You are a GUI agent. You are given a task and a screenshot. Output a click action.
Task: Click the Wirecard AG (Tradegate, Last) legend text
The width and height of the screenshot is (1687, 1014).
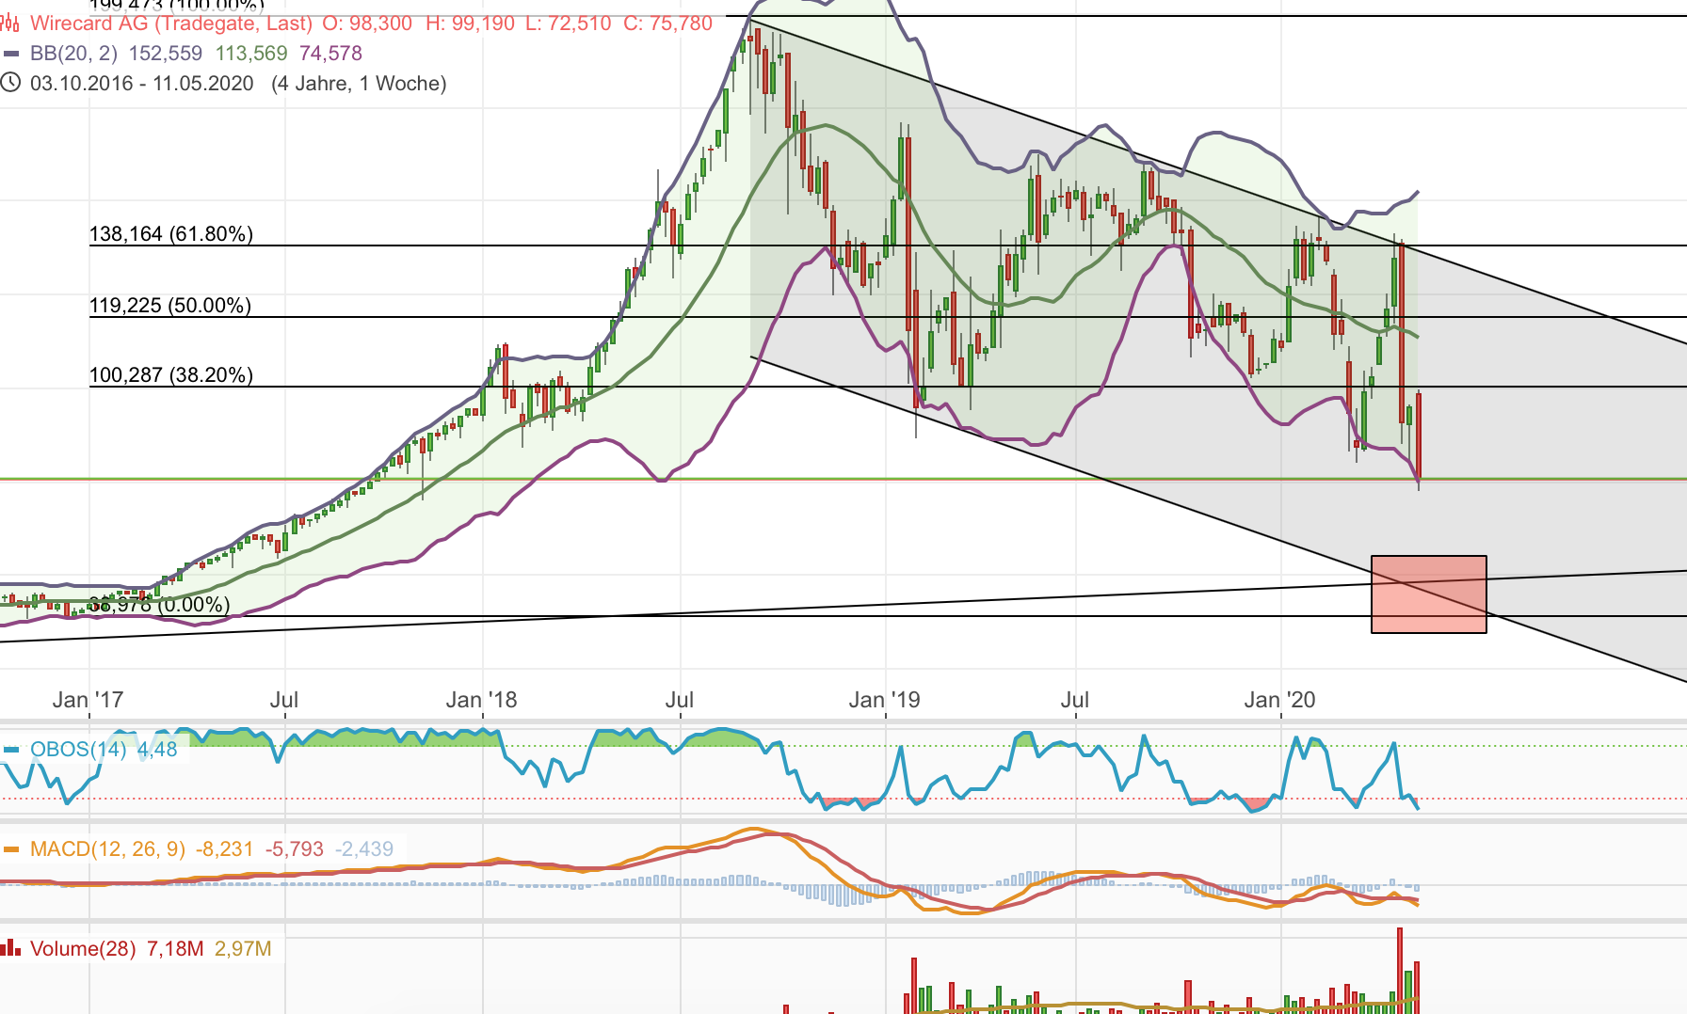tap(169, 24)
